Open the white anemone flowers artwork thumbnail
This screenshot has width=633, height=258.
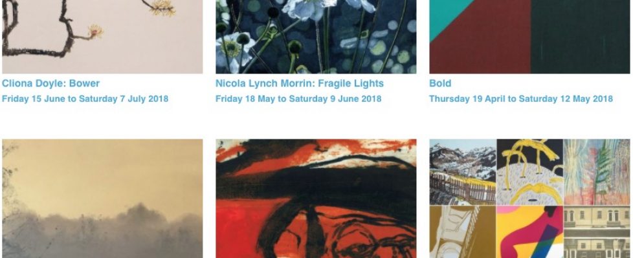point(316,37)
